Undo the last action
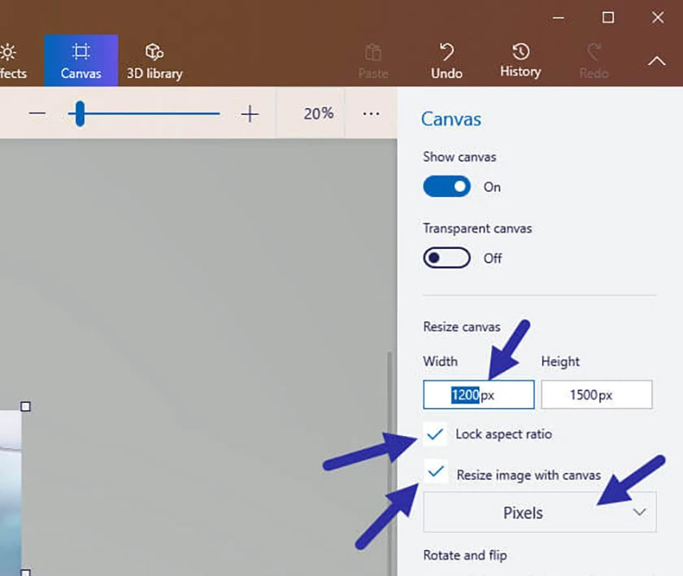This screenshot has width=683, height=576. point(446,61)
